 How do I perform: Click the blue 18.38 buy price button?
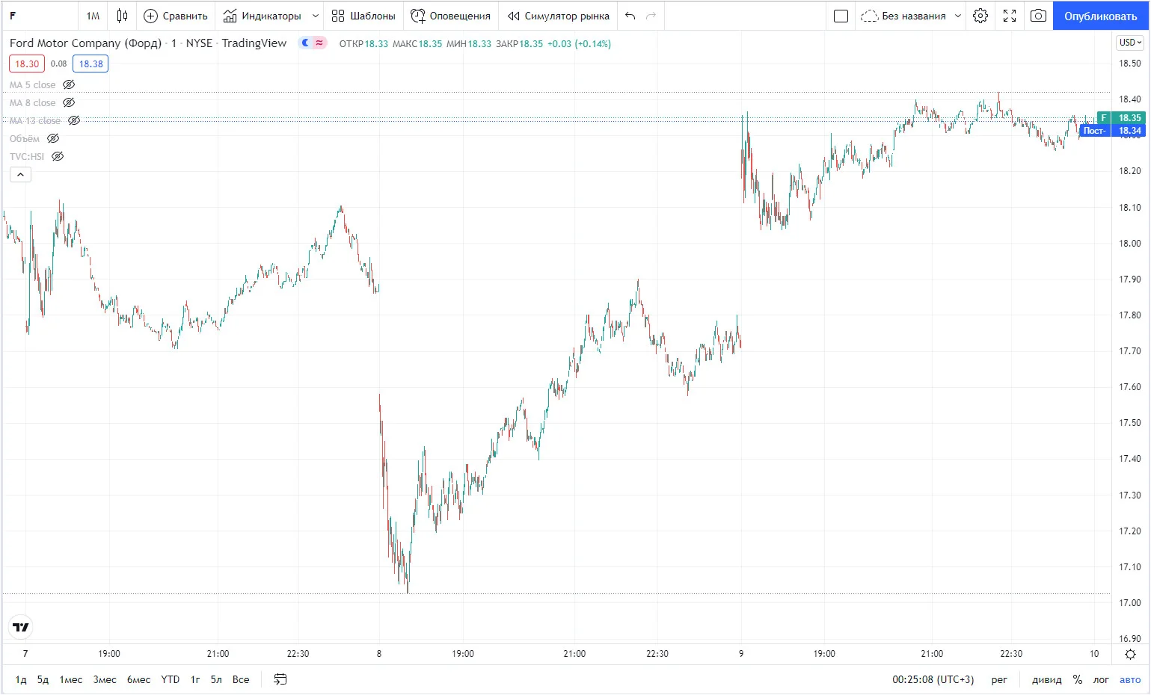pyautogui.click(x=90, y=64)
